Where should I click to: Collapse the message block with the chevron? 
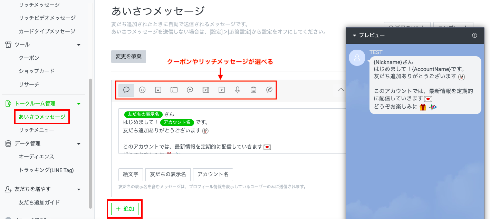341,89
